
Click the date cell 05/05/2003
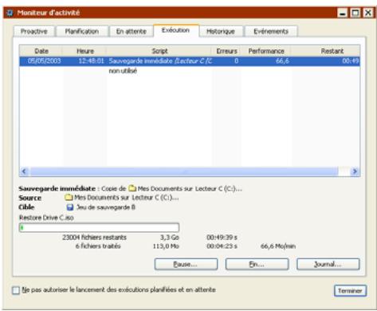(44, 61)
